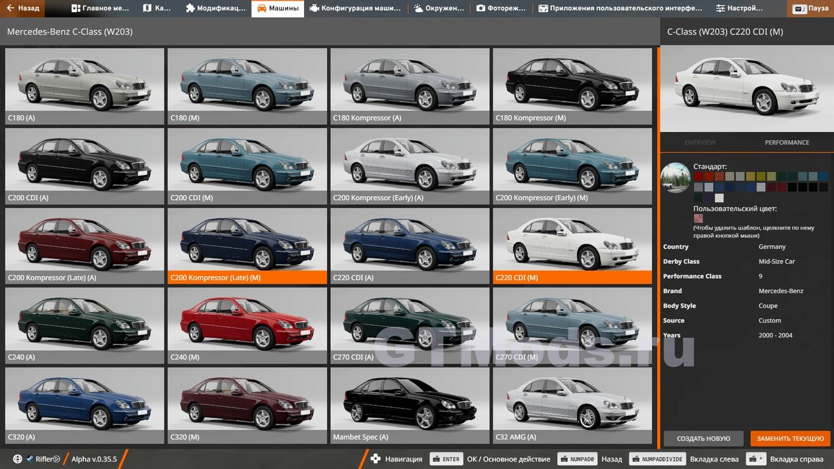This screenshot has width=834, height=469.
Task: Select the Машины vehicles tab
Action: click(x=278, y=9)
